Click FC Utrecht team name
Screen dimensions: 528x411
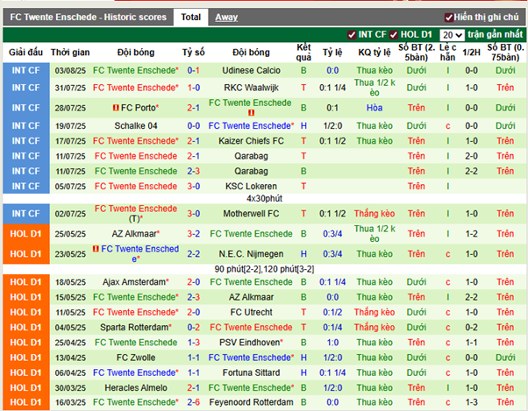[x=251, y=313]
